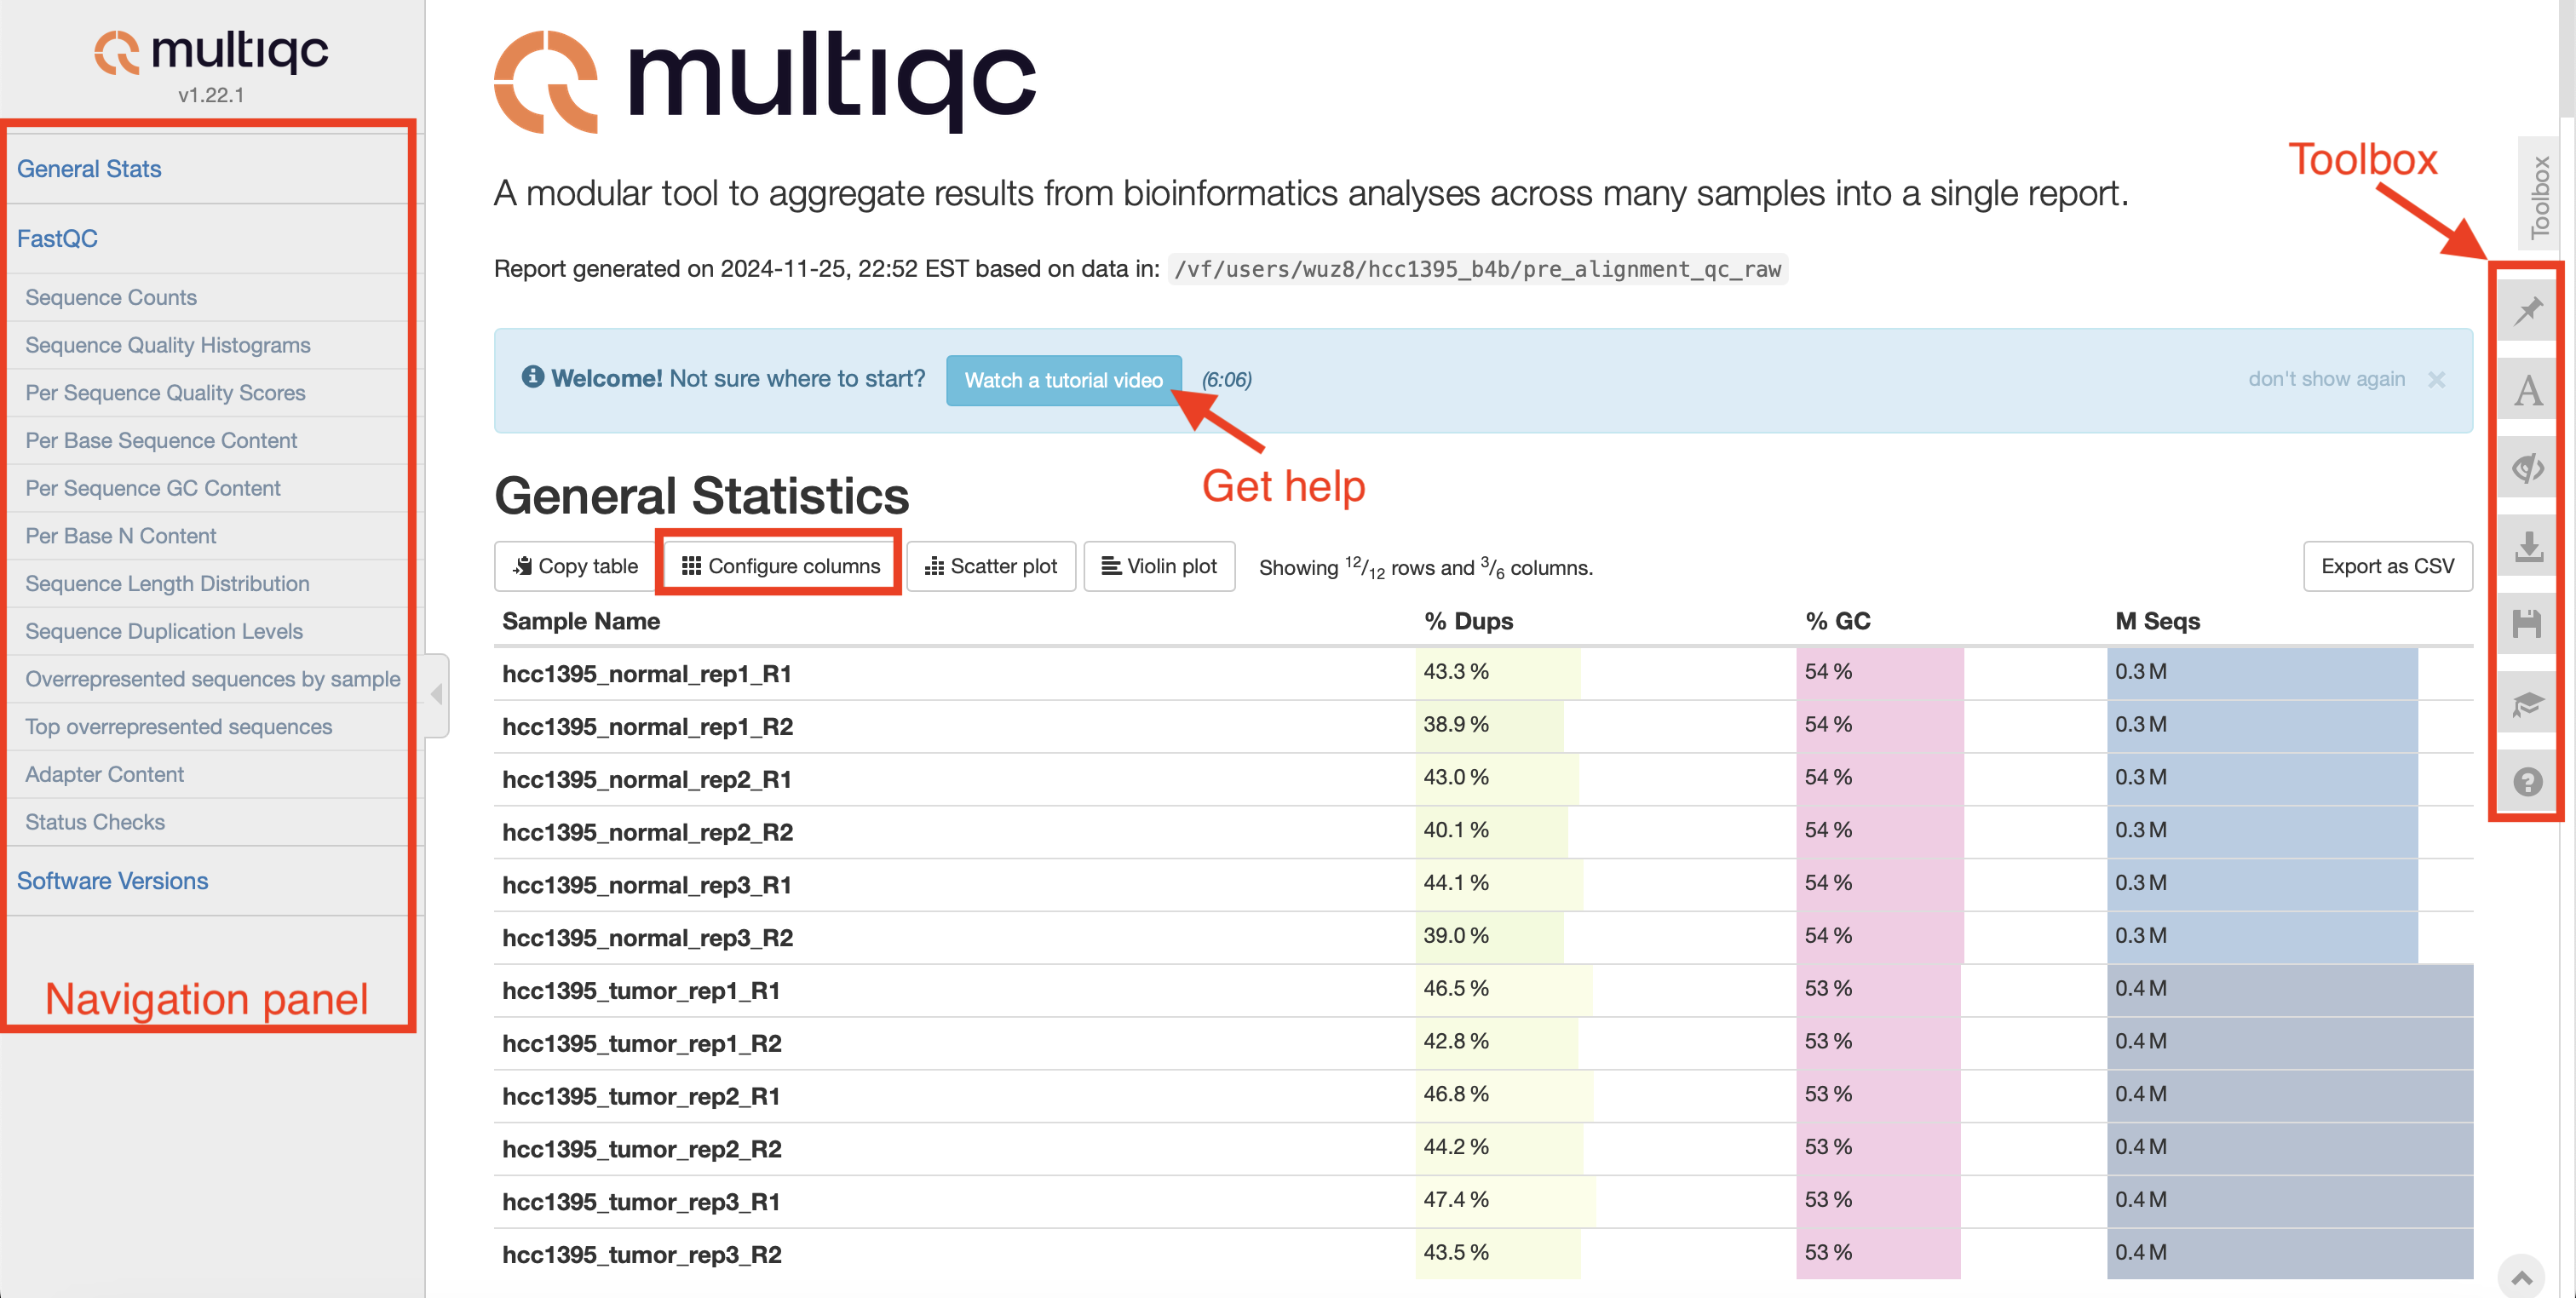Open the show/hide samples eye tool
The image size is (2576, 1298).
(x=2528, y=468)
